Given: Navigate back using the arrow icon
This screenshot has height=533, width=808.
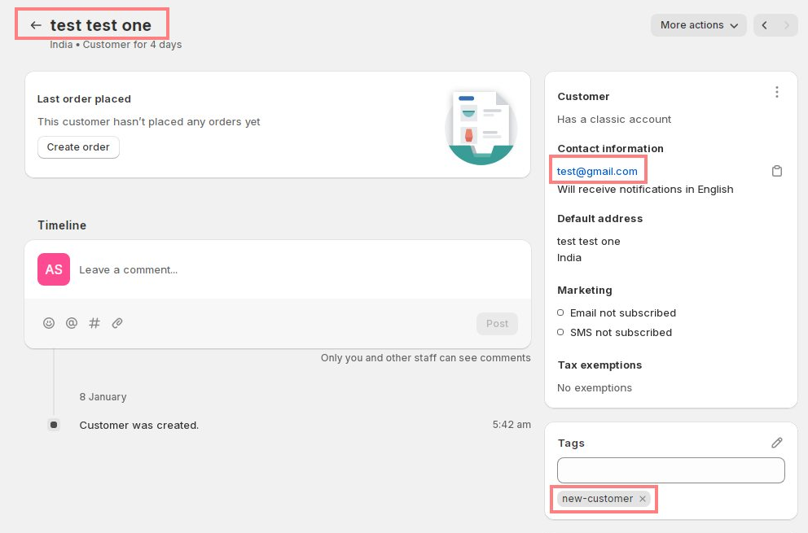Looking at the screenshot, I should click(36, 24).
